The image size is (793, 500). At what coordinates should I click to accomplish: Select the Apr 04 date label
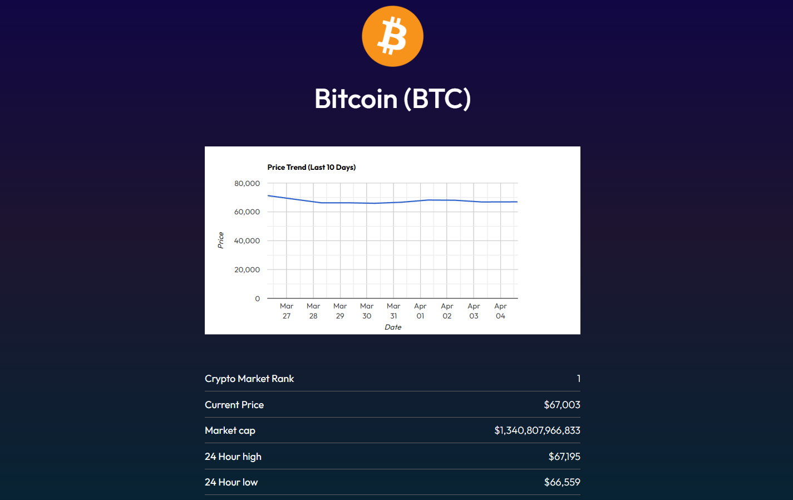pyautogui.click(x=500, y=311)
